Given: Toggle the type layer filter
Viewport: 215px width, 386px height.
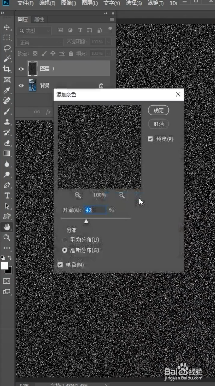Looking at the screenshot, I should (80, 30).
